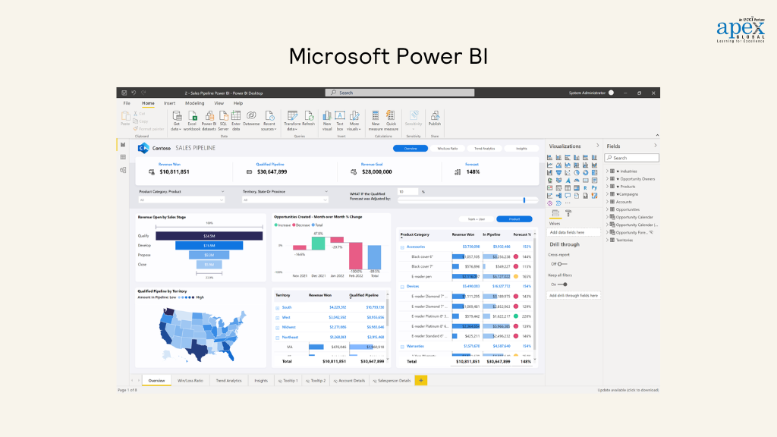Open the SQL Server connector
The image size is (777, 437).
coord(224,121)
